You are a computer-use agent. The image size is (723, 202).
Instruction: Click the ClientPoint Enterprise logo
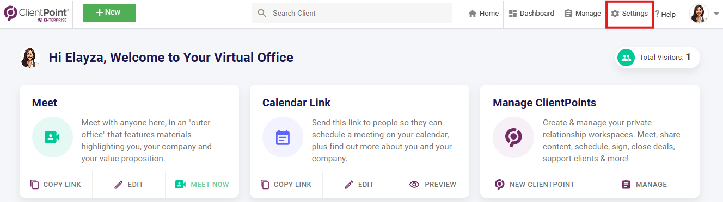coord(36,14)
